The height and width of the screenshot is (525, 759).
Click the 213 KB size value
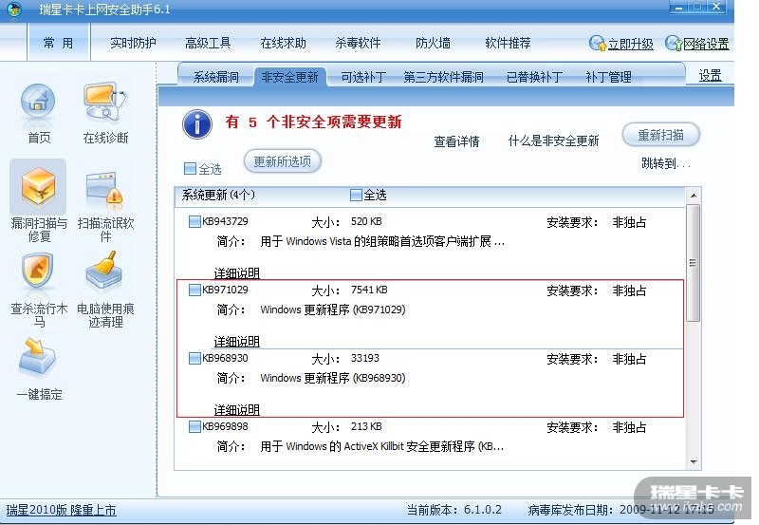(x=366, y=426)
